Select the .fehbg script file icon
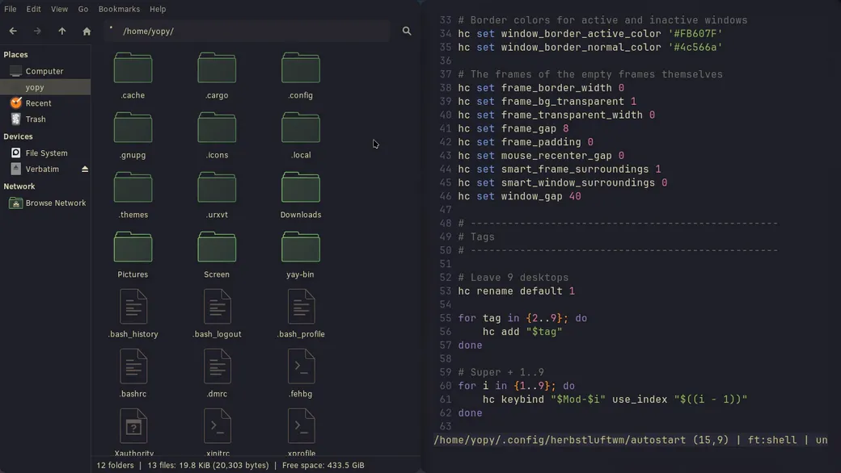The height and width of the screenshot is (473, 841). point(301,366)
